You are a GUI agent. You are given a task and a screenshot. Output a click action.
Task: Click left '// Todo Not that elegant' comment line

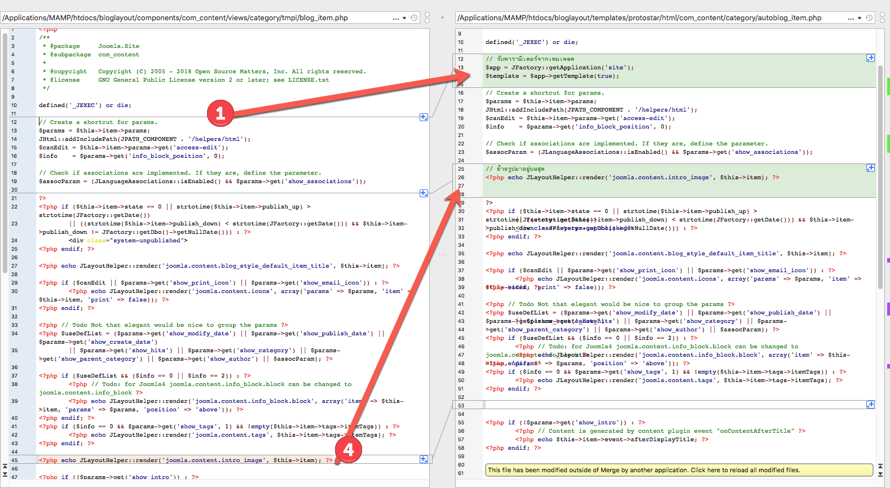point(164,325)
